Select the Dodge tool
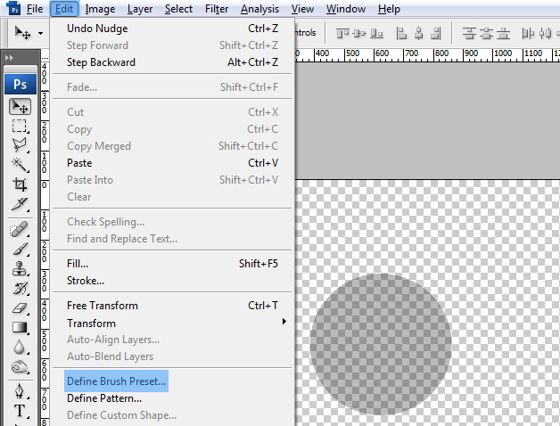Screen dimensions: 560x426 20,366
